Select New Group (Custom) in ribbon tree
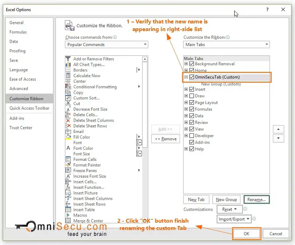This screenshot has width=295, height=245. click(221, 84)
